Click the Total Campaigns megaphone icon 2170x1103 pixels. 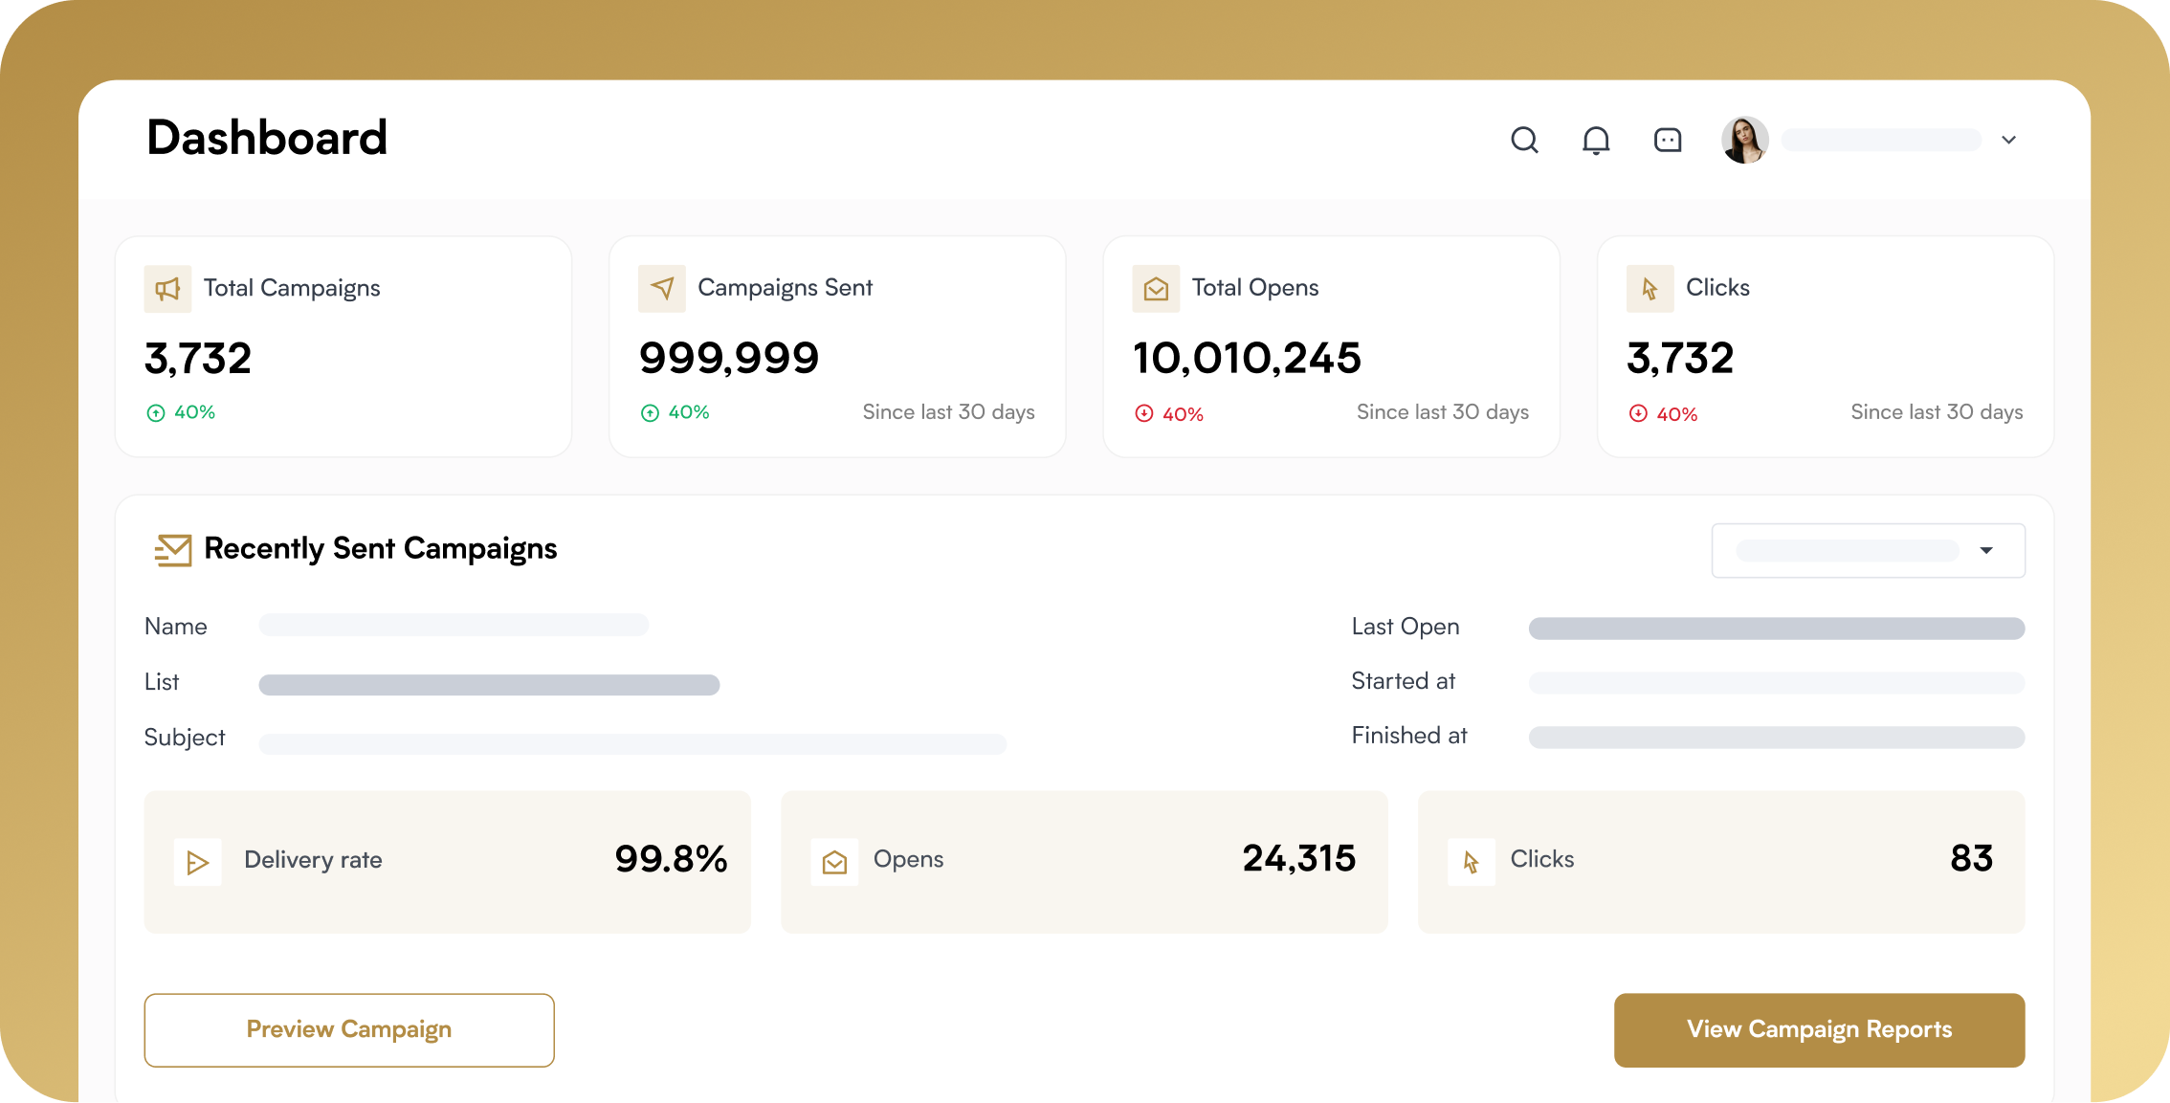click(x=167, y=289)
